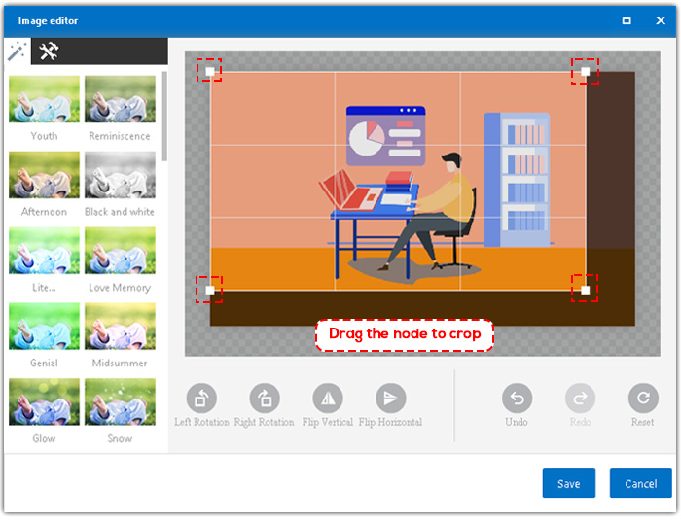Click the Youth filter label
Viewport: 681px width, 520px height.
tap(45, 136)
